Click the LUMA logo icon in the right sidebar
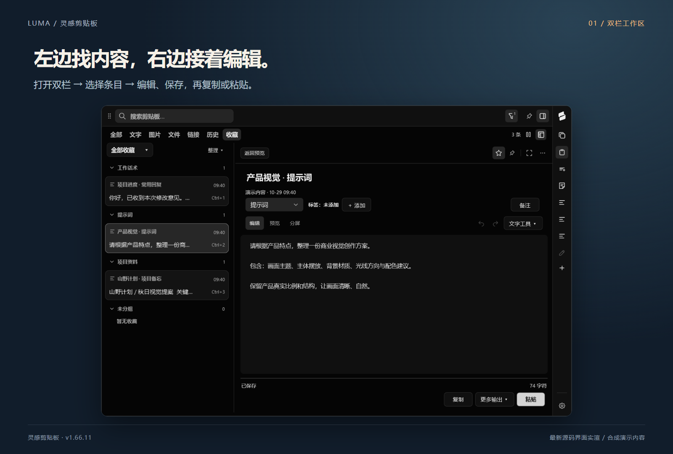This screenshot has width=673, height=454. click(562, 116)
